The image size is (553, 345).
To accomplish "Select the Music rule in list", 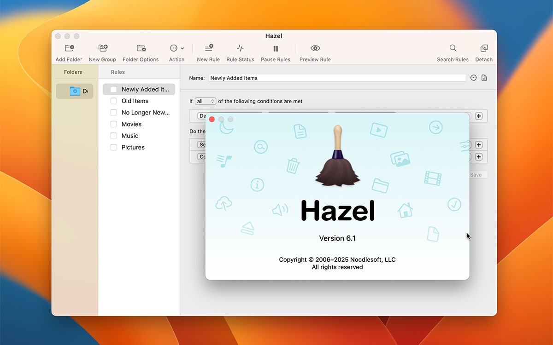I will [x=130, y=136].
